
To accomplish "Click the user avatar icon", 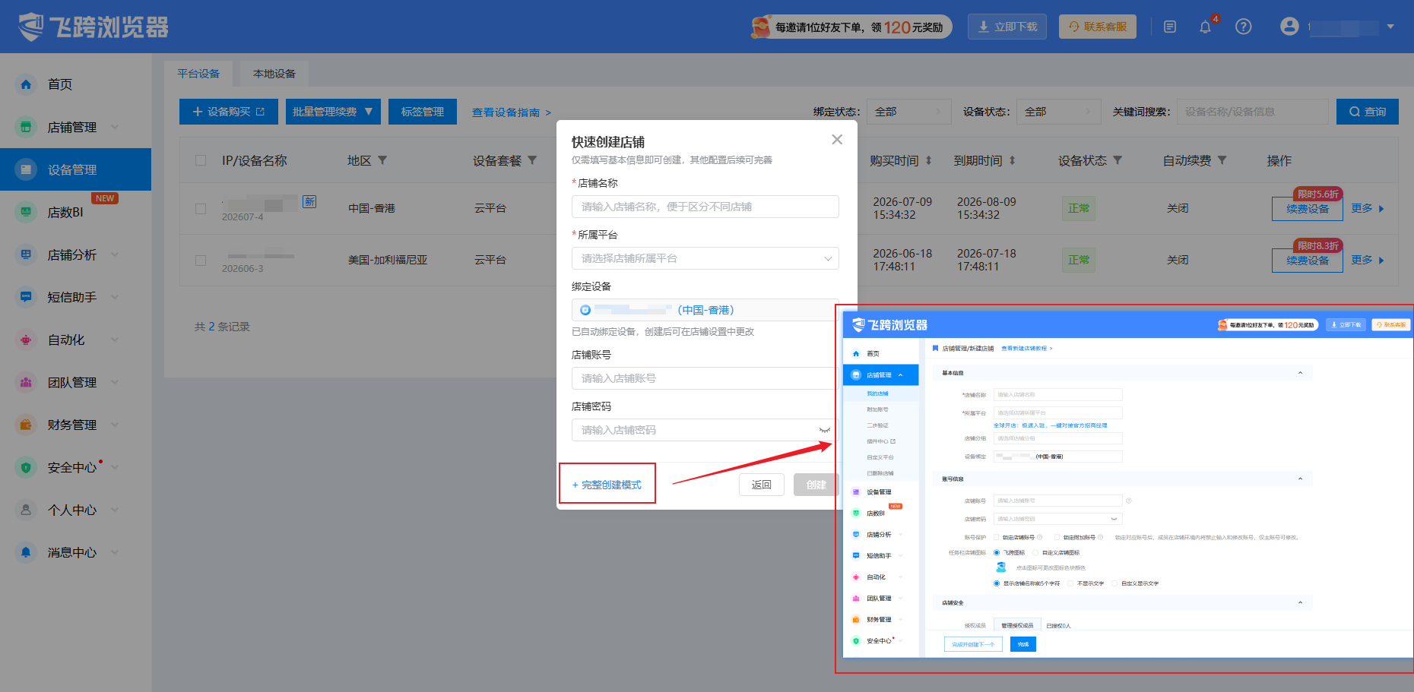I will 1289,27.
